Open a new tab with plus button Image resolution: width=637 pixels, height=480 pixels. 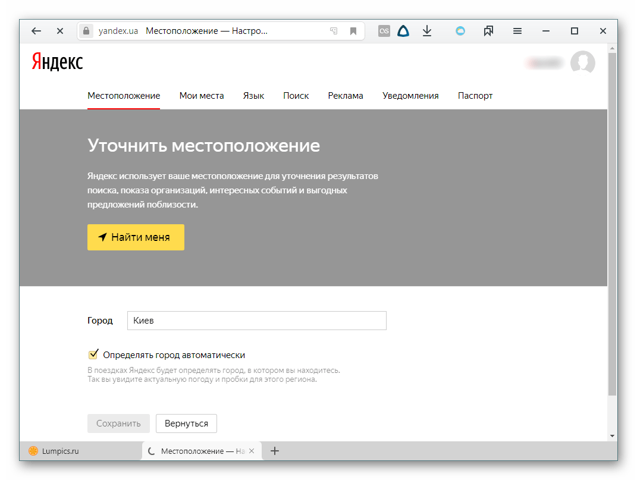[x=275, y=451]
